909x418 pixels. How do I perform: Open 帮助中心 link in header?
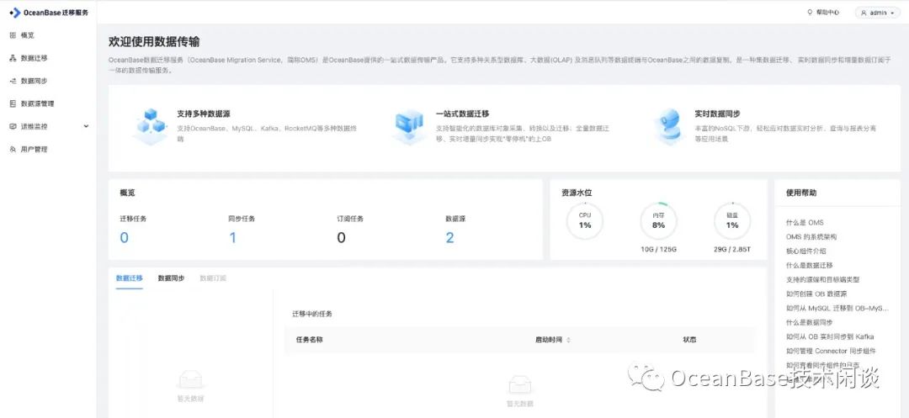(827, 12)
